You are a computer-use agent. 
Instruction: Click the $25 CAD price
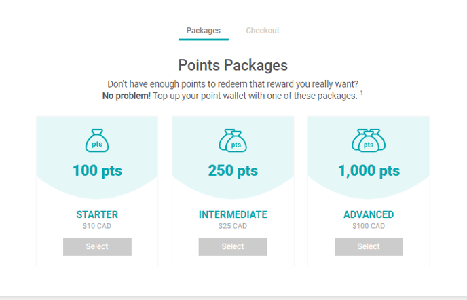click(x=233, y=226)
